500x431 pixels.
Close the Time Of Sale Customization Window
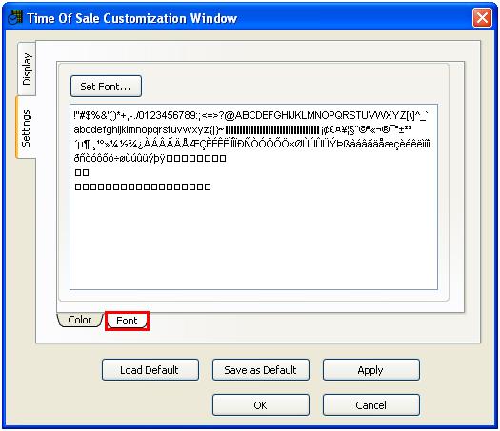[482, 17]
